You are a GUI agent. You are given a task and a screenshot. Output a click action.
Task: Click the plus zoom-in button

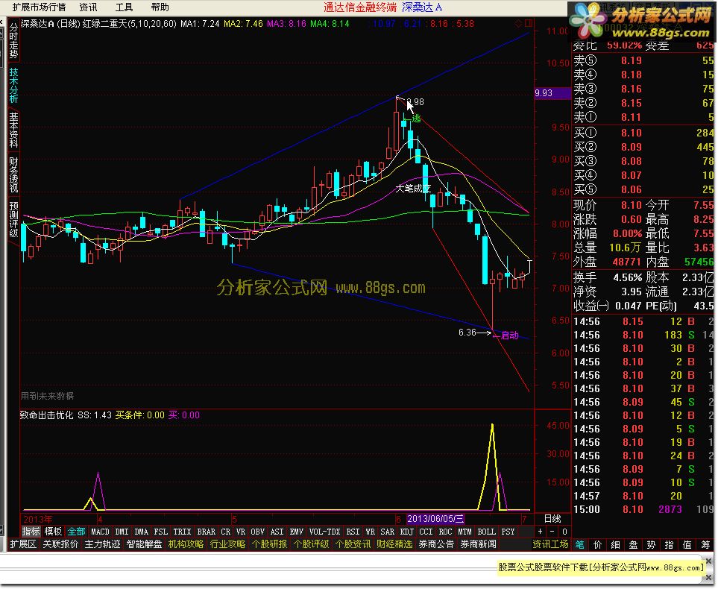pyautogui.click(x=541, y=532)
